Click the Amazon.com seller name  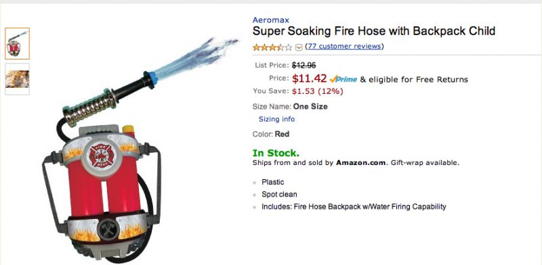361,163
